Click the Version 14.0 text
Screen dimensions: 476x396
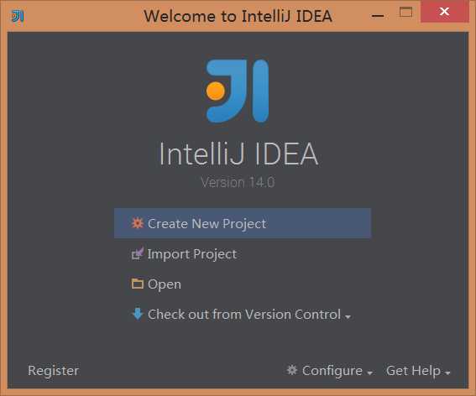(x=238, y=182)
